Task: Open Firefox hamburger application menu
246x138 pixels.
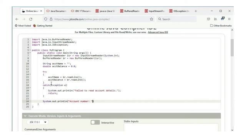Action: 229,19
